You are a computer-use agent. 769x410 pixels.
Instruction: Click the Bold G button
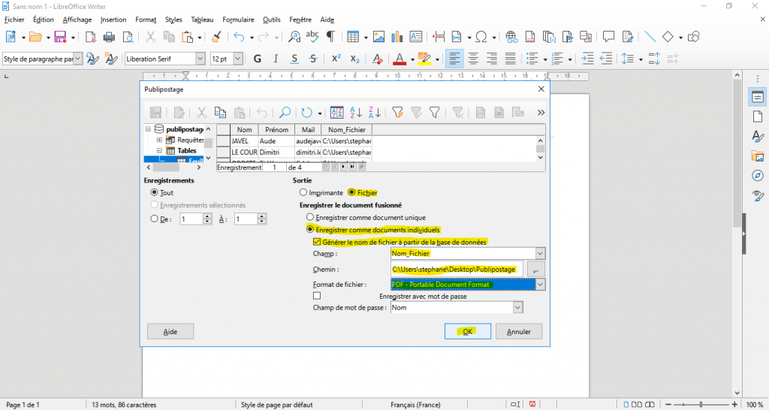point(257,59)
